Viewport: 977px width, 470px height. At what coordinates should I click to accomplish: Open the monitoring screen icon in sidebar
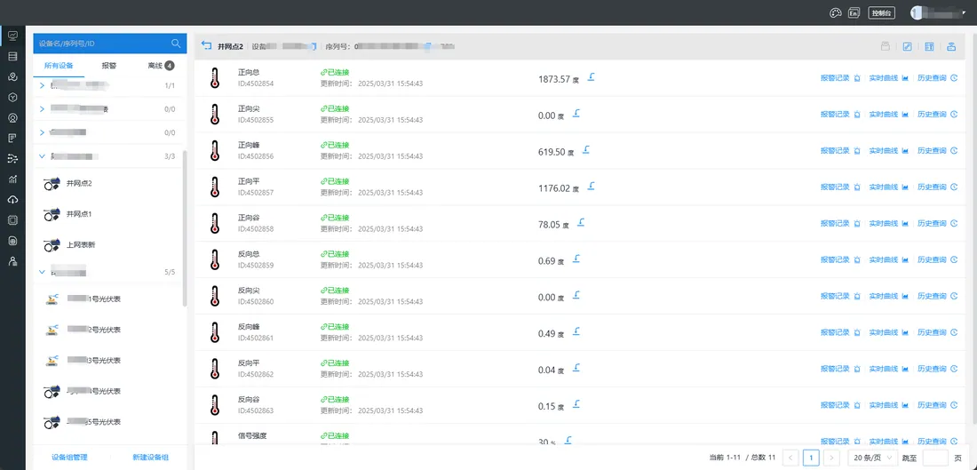tap(12, 36)
